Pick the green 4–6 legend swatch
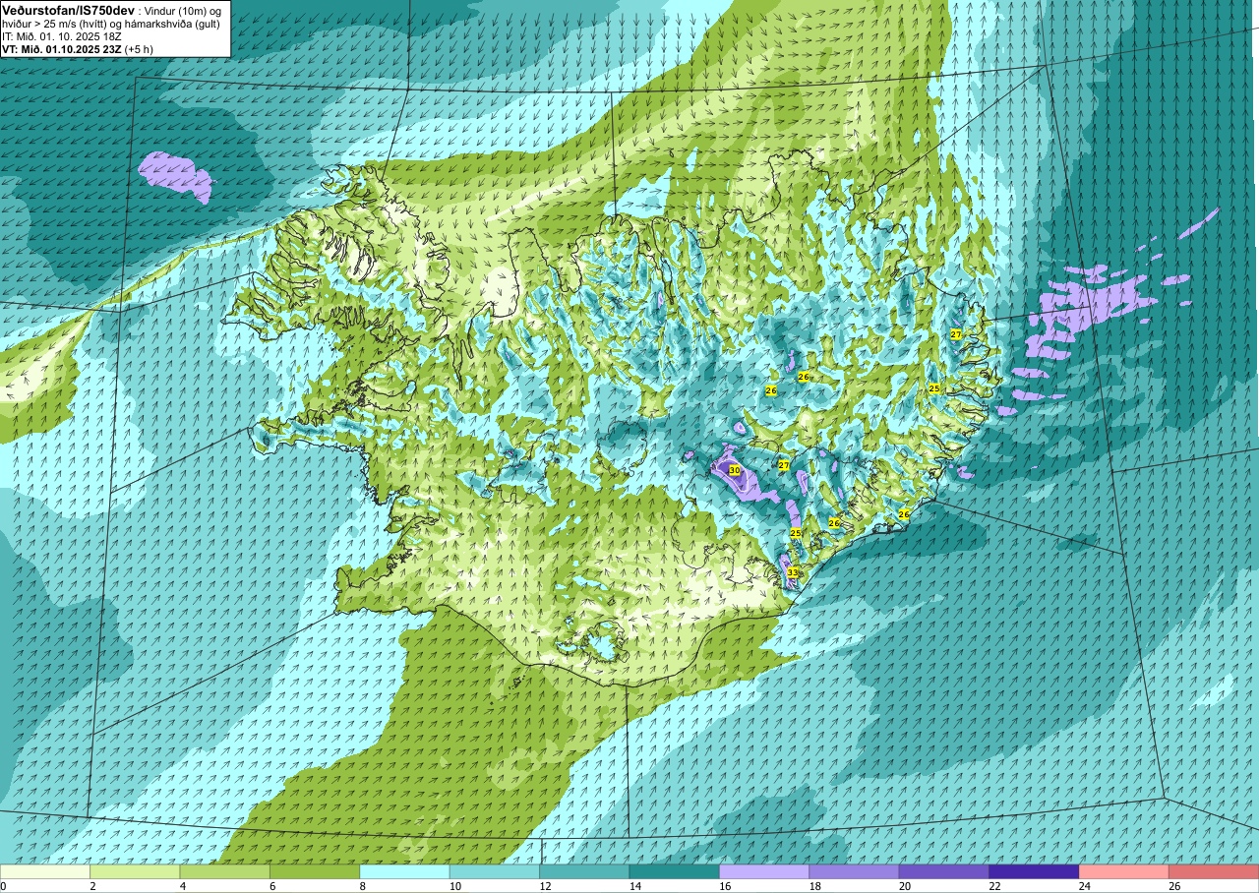Screen dimensions: 1259x893 click(225, 872)
